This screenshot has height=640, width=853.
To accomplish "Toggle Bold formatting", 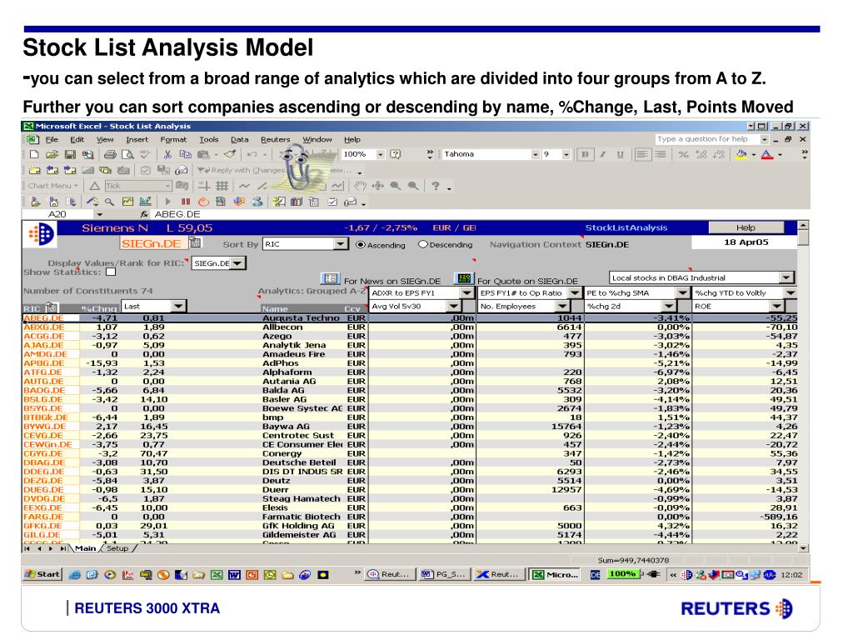I will [x=585, y=154].
